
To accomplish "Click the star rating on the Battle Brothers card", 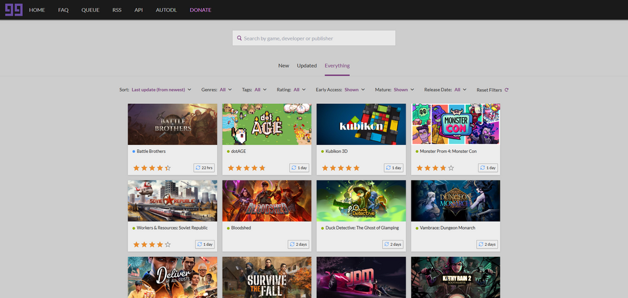I will tap(152, 168).
